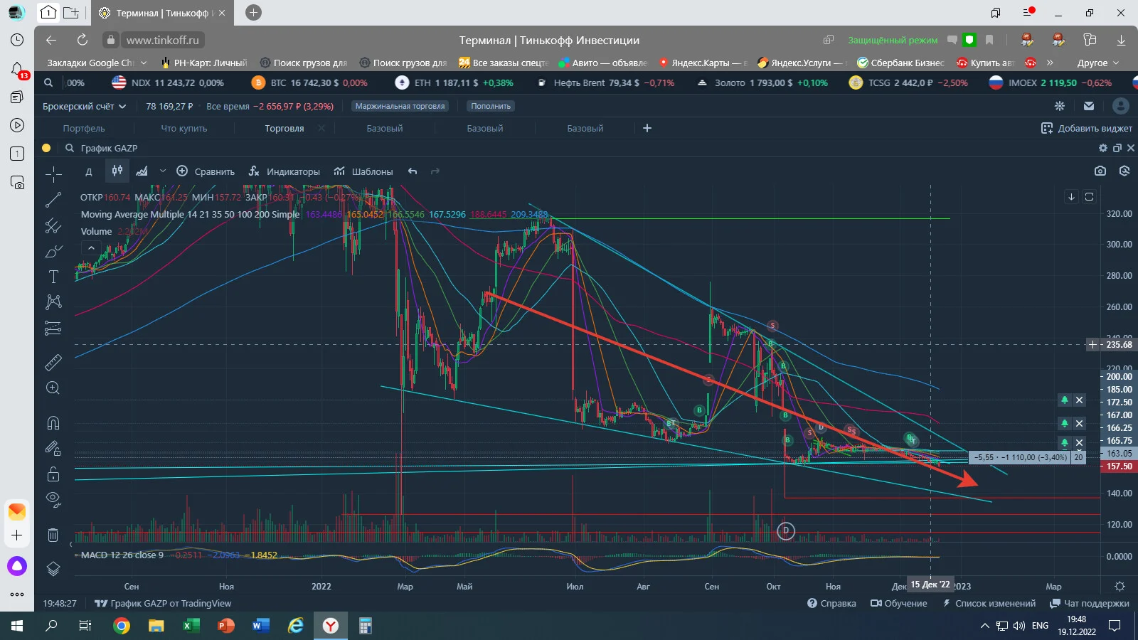Click the GAZP chart search field

(x=108, y=148)
